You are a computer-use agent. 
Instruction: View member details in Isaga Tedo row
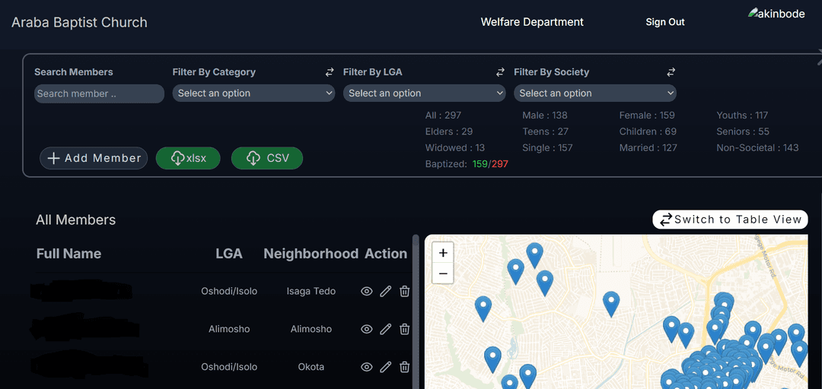[x=366, y=291]
